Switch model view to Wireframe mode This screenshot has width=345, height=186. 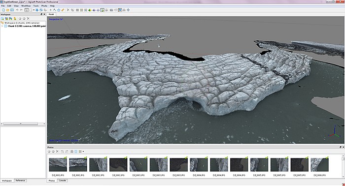click(x=98, y=10)
